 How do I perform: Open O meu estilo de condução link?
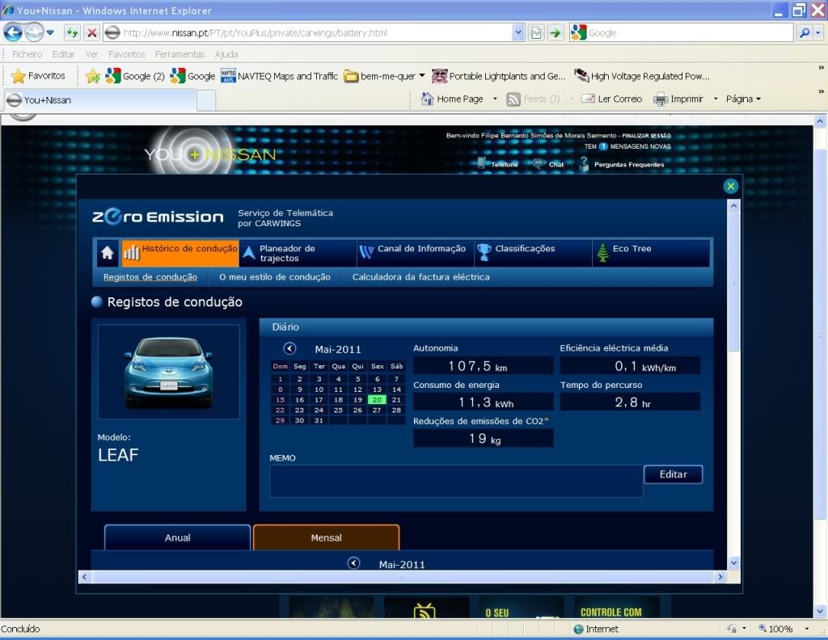(x=275, y=277)
